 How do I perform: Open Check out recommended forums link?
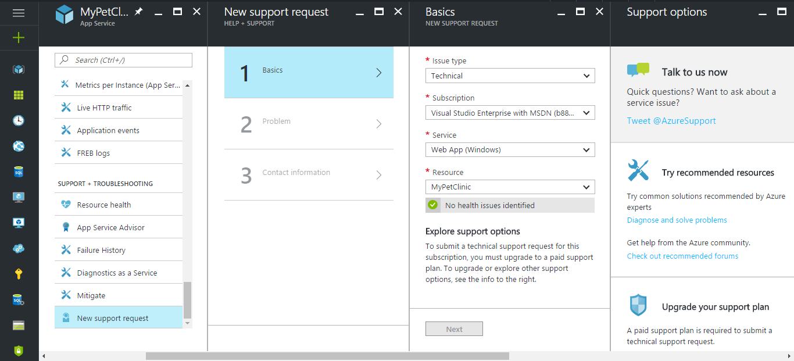[682, 256]
